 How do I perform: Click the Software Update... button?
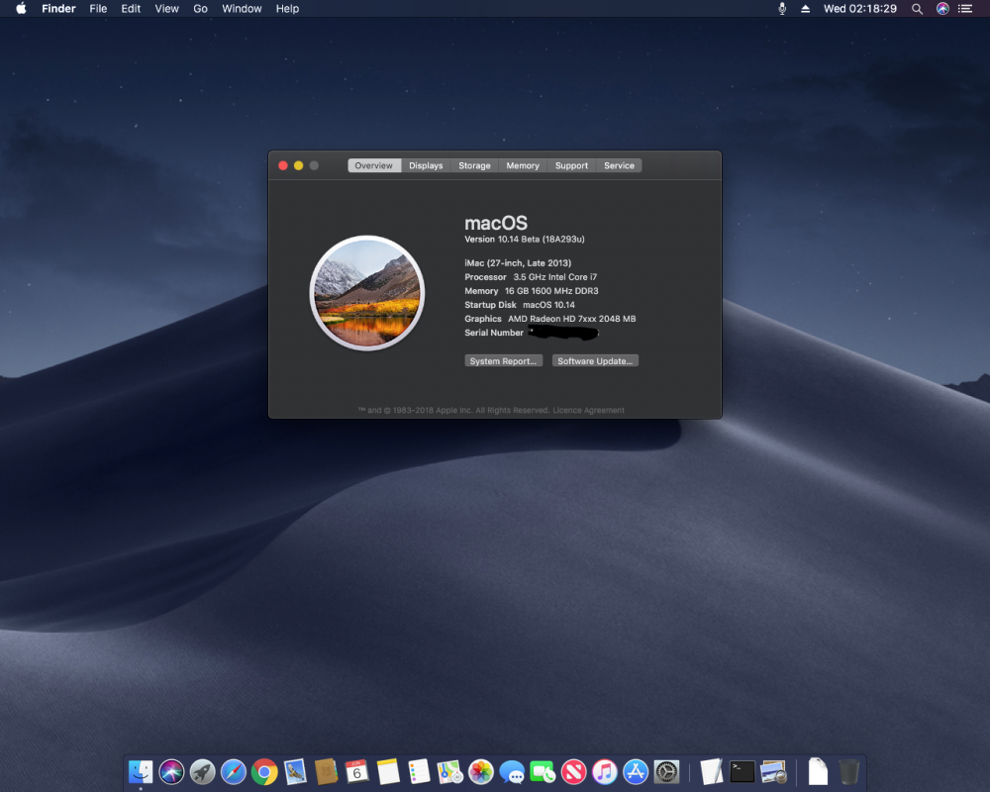(x=595, y=360)
